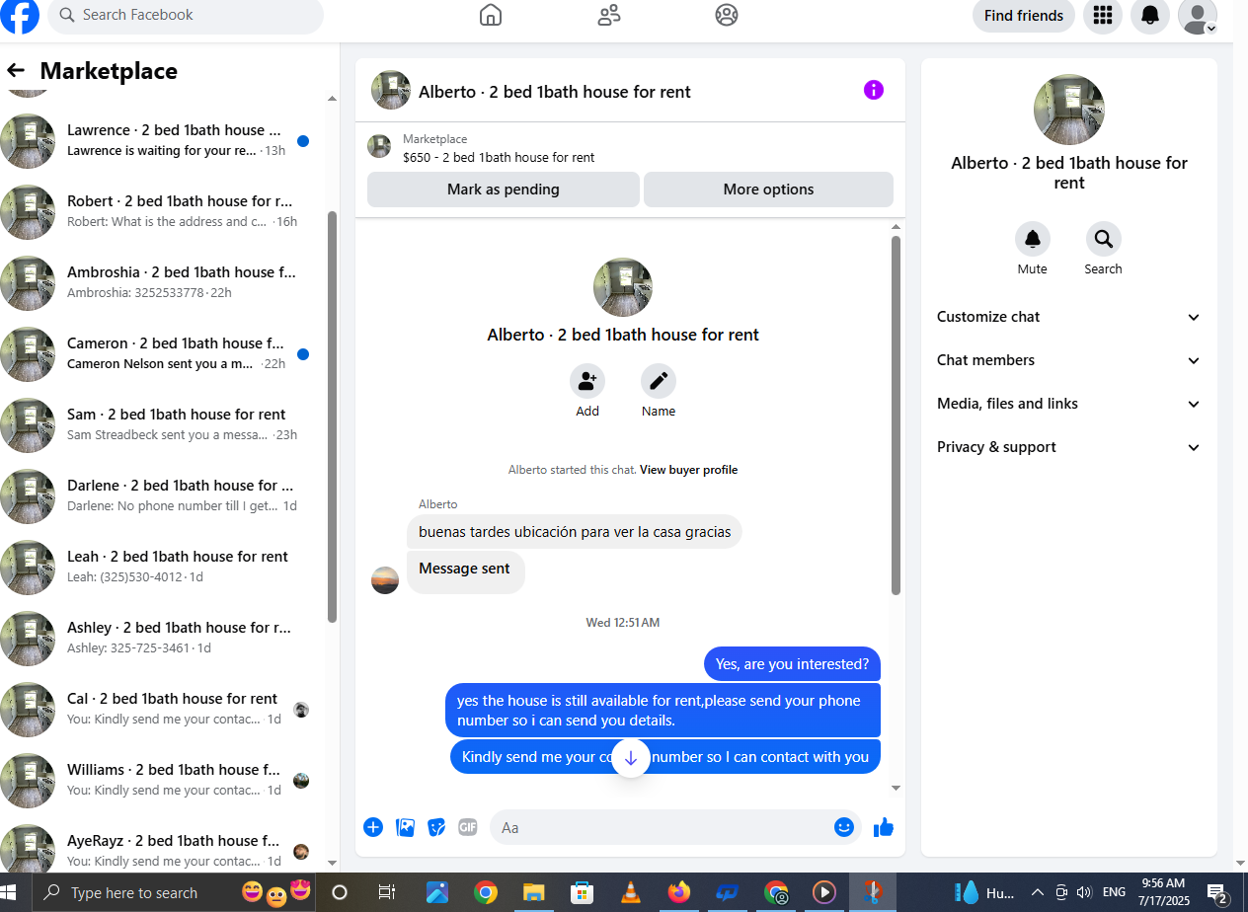This screenshot has height=912, width=1248.
Task: Open VLC media player from taskbar
Action: pos(629,892)
